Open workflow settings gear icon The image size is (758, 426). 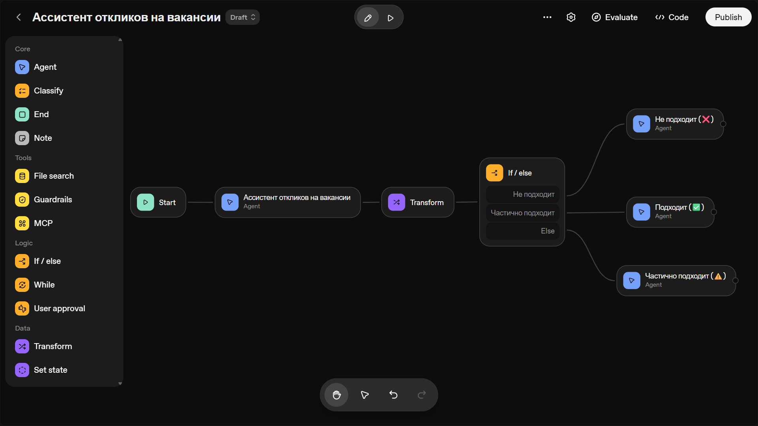click(x=571, y=17)
